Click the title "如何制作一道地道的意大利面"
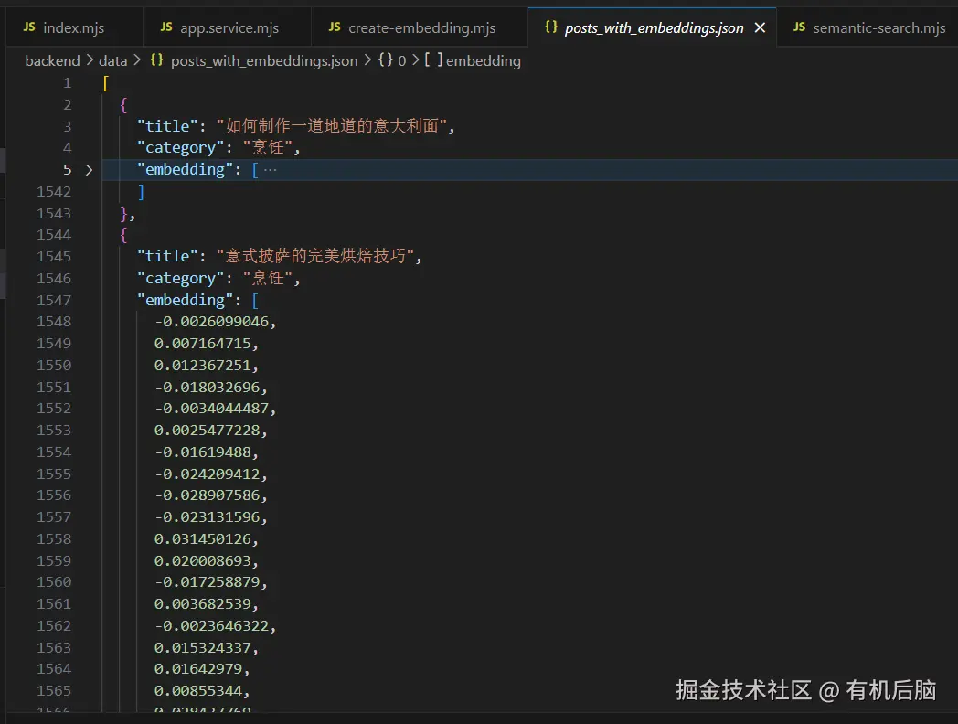Viewport: 958px width, 724px height. point(332,126)
